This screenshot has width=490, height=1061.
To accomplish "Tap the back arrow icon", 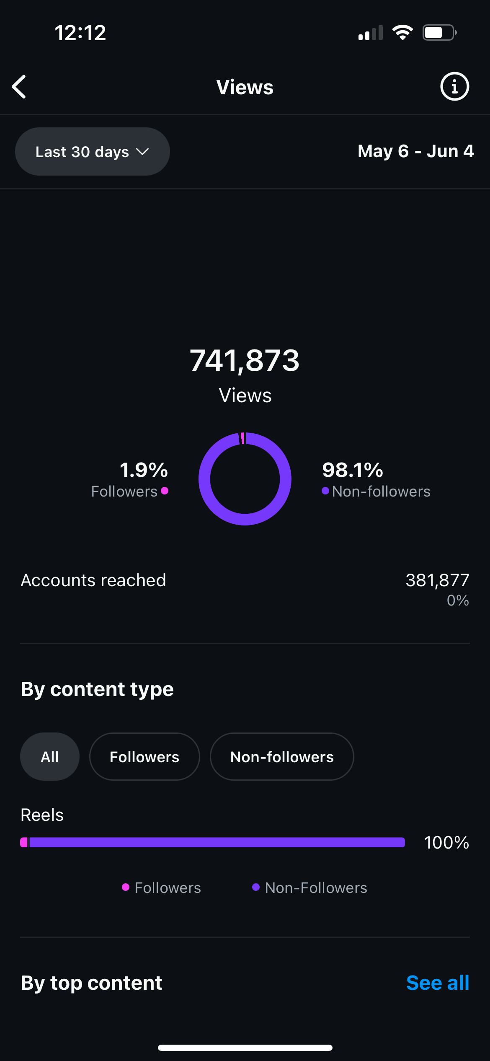I will (19, 87).
